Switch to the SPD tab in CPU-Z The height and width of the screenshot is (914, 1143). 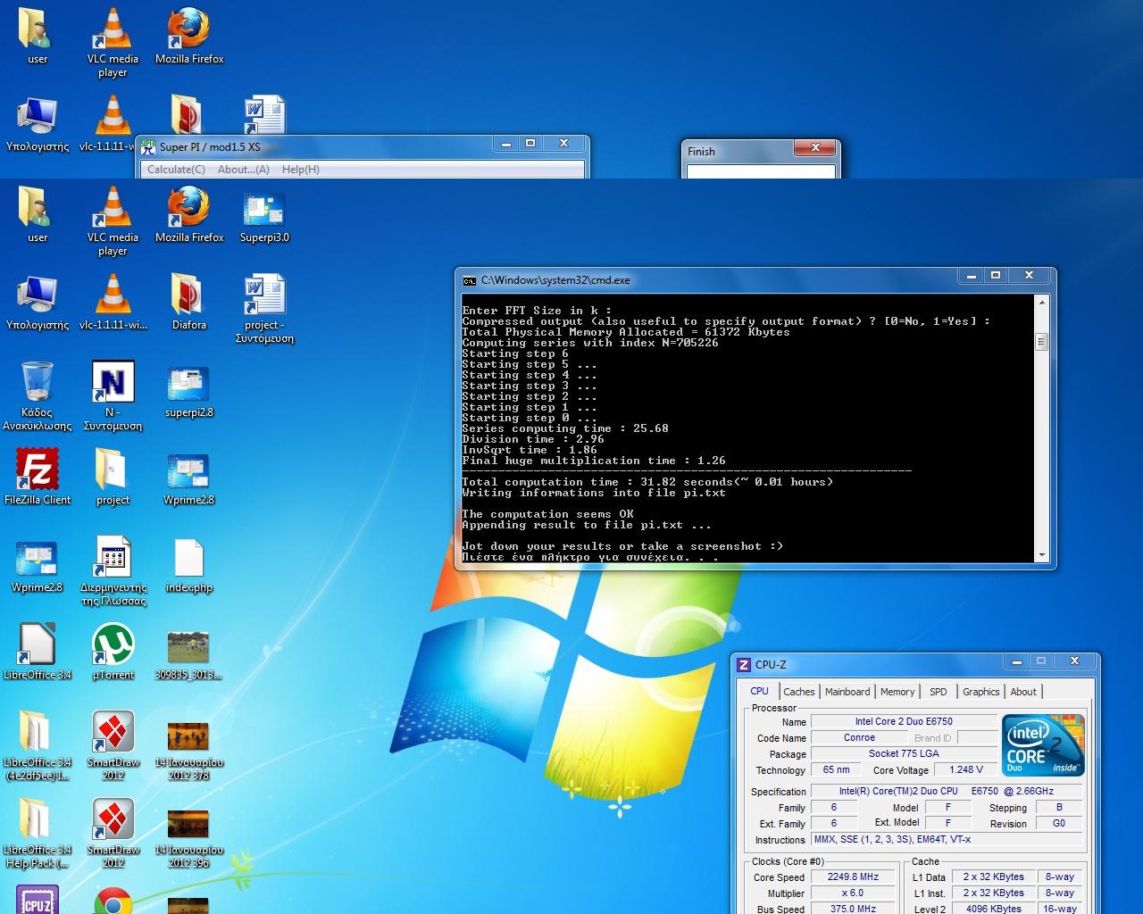(x=938, y=692)
